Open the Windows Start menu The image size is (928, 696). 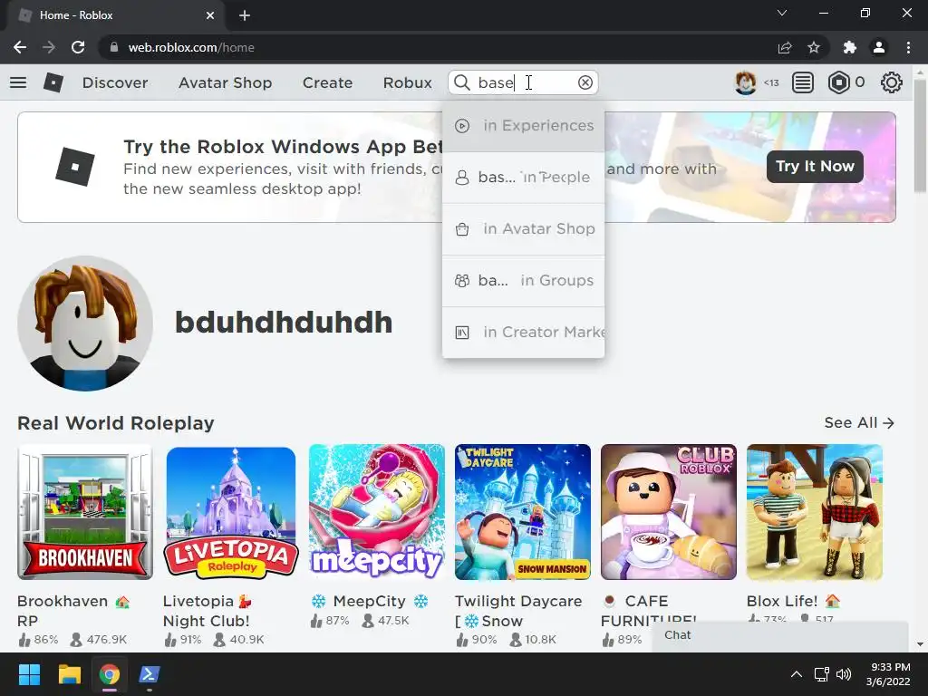click(29, 674)
